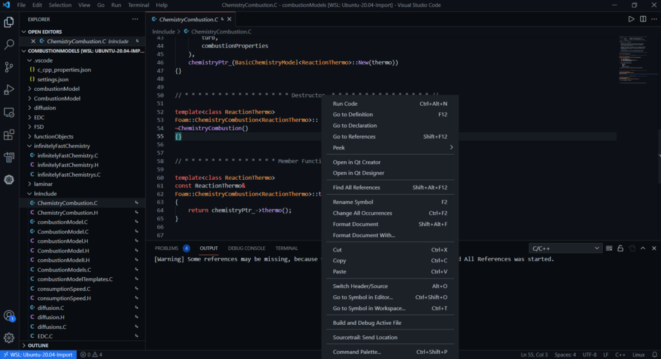661x359 pixels.
Task: Choose Rename Symbol from context menu
Action: [352, 202]
